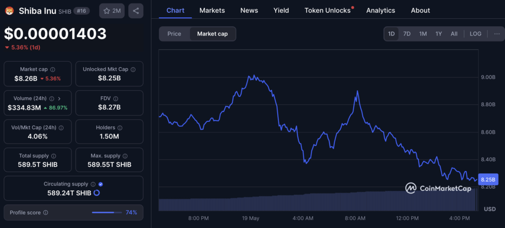Click the price $0.00001403
This screenshot has width=505, height=228.
[55, 34]
